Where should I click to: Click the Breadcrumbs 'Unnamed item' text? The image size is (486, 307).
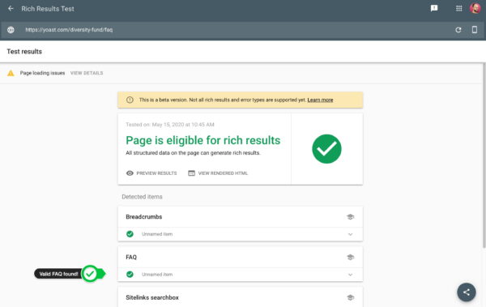click(x=157, y=234)
